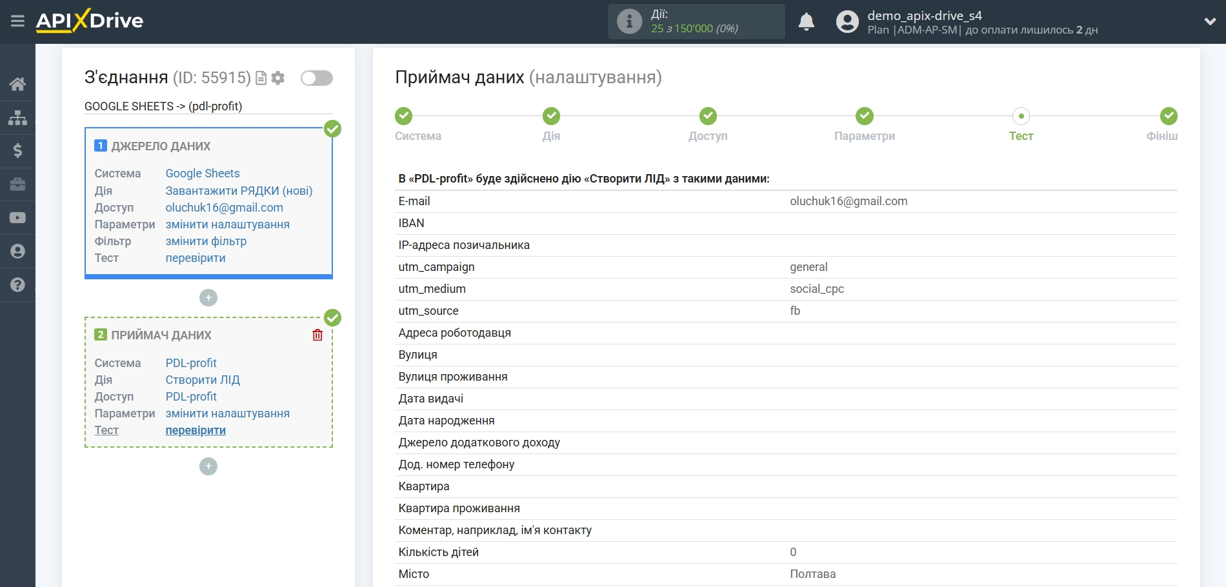Expand the user account dropdown arrow

pyautogui.click(x=1210, y=21)
